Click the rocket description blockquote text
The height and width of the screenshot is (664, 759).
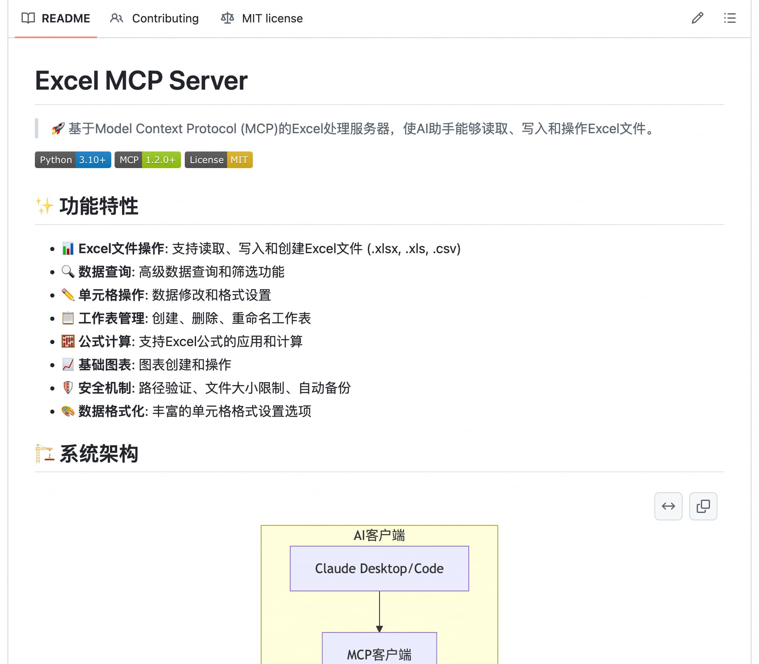pos(353,129)
